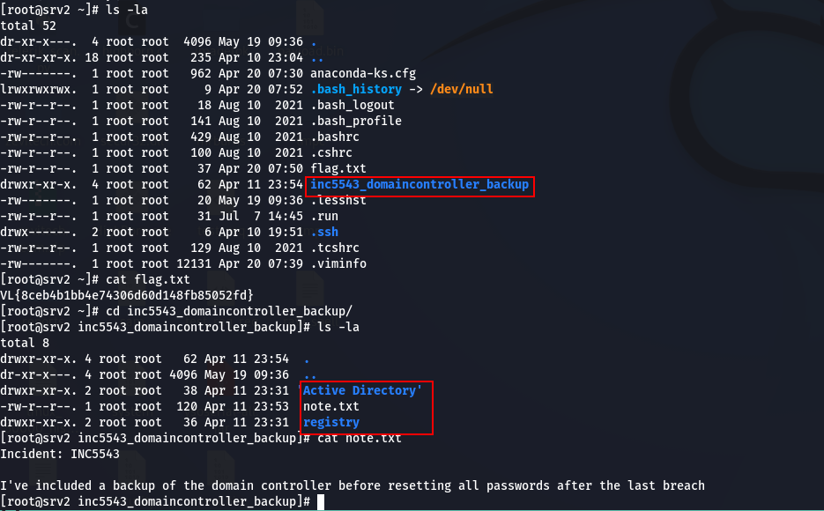Click the .run file entry
This screenshot has height=511, width=824.
point(324,217)
